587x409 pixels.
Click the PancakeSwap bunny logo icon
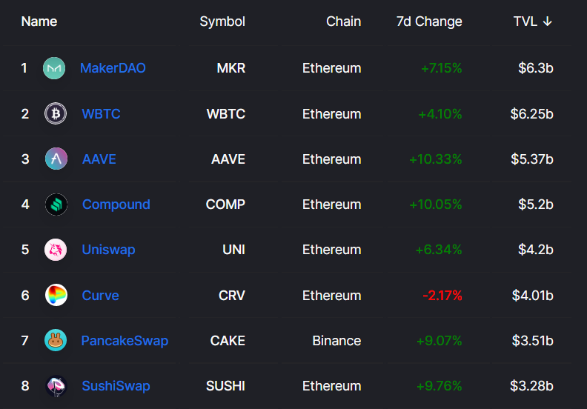coord(56,341)
